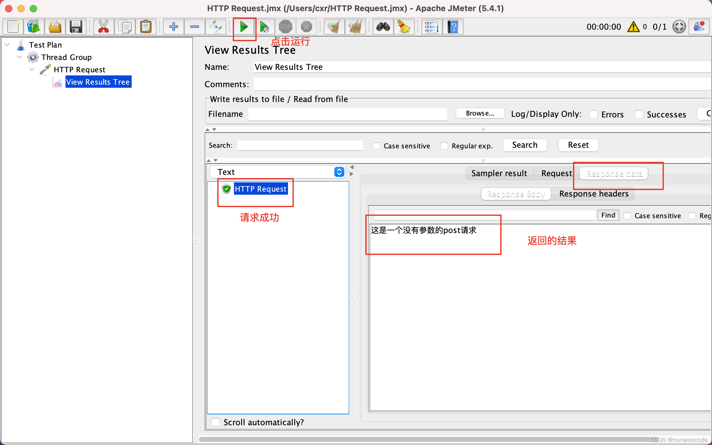Viewport: 712px width, 445px height.
Task: Click the Filename input field
Action: pos(348,114)
